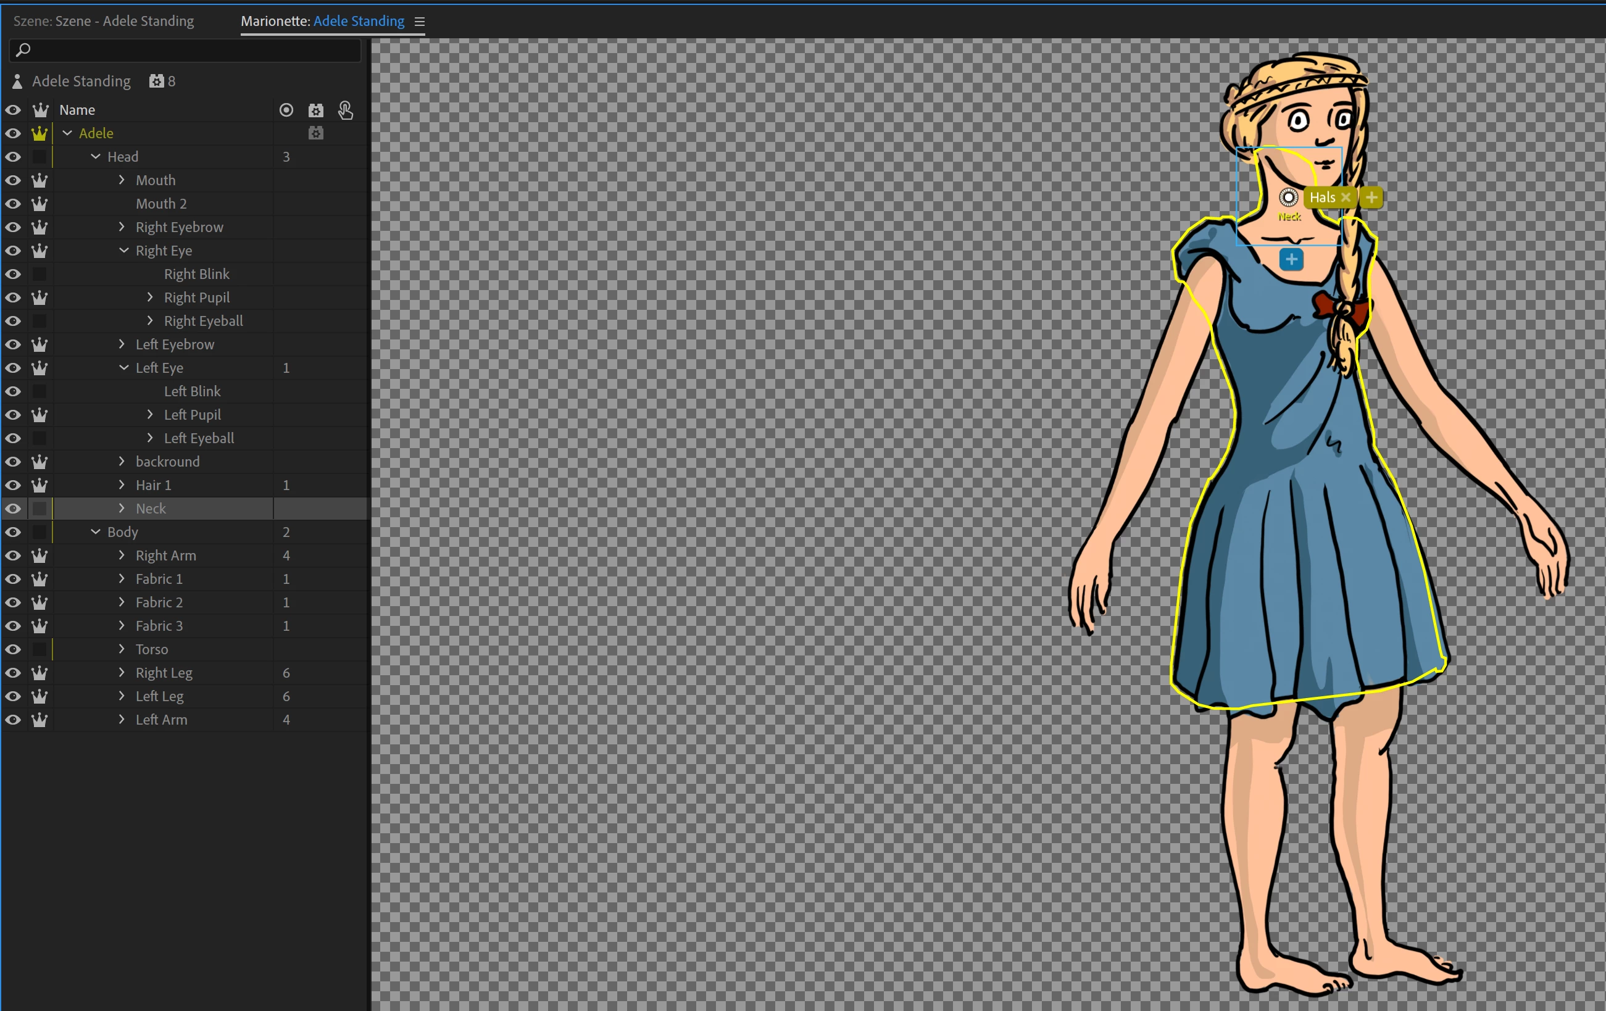Collapse the Head group

click(x=96, y=157)
